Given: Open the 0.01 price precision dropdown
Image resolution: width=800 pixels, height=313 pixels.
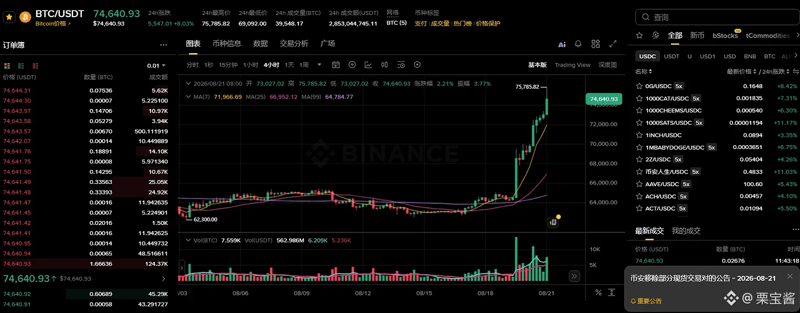Looking at the screenshot, I should tap(157, 65).
